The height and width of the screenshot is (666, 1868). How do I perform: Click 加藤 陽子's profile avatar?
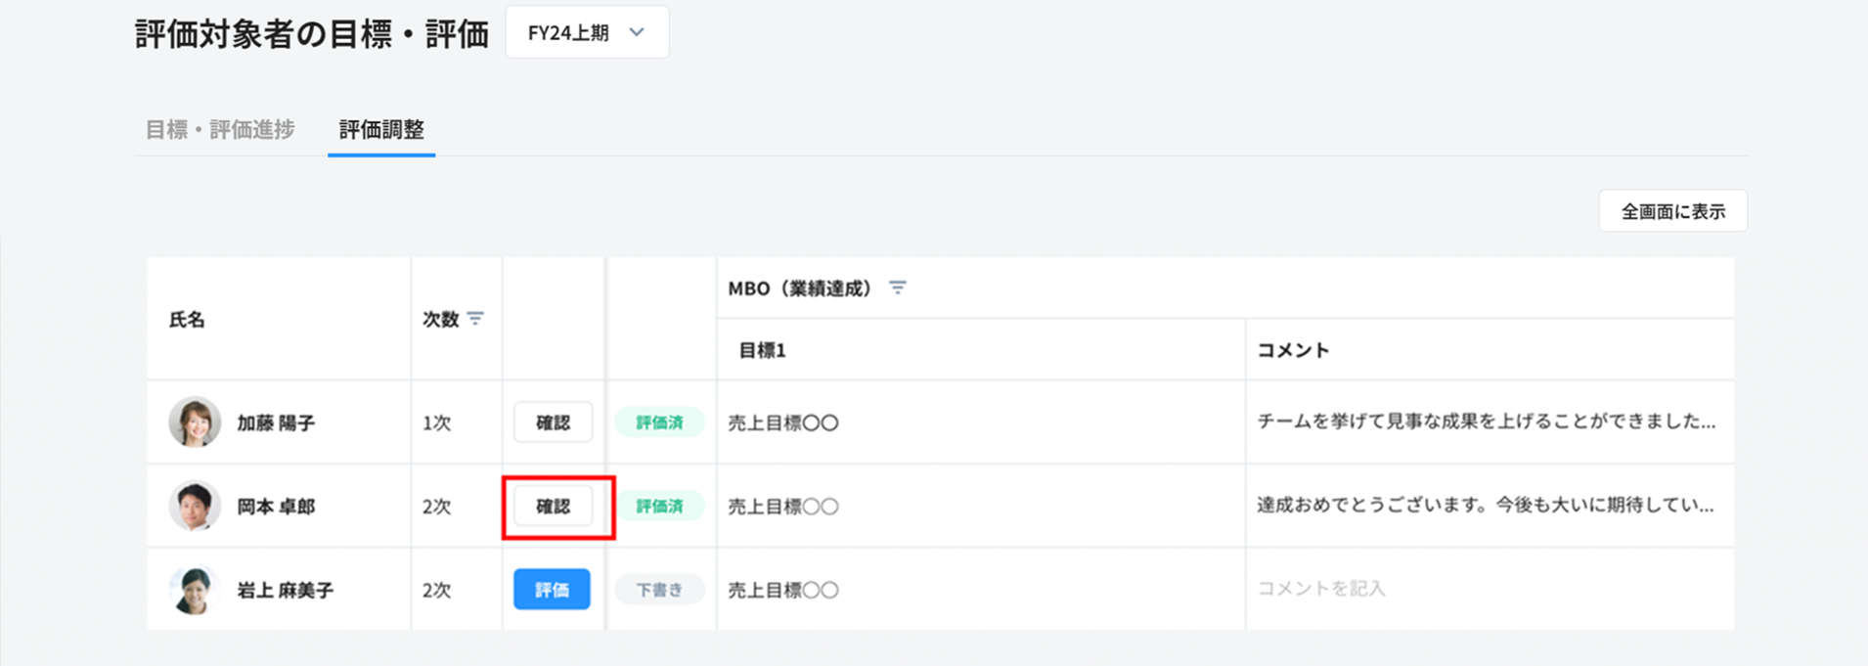(195, 422)
